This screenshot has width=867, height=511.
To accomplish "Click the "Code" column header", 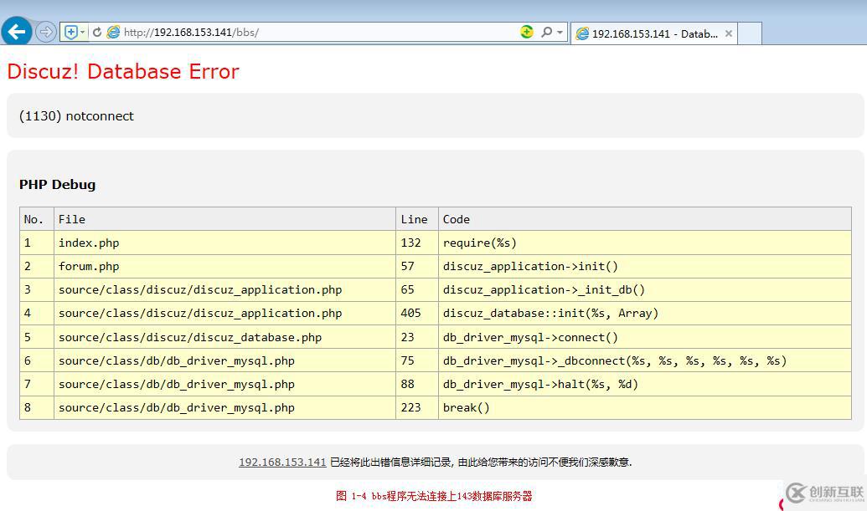I will point(645,219).
